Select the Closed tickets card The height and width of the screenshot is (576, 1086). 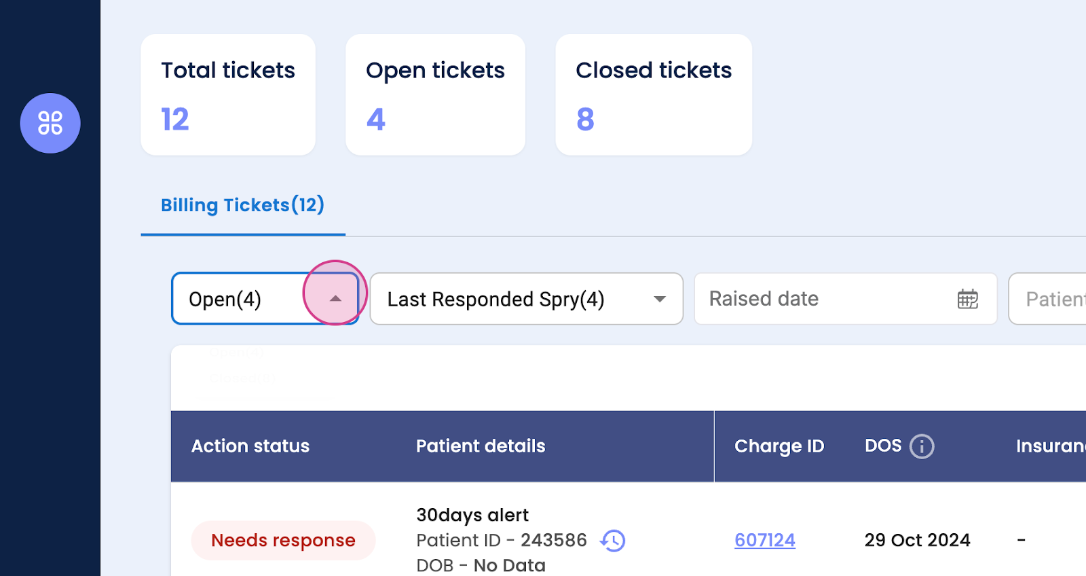click(653, 94)
